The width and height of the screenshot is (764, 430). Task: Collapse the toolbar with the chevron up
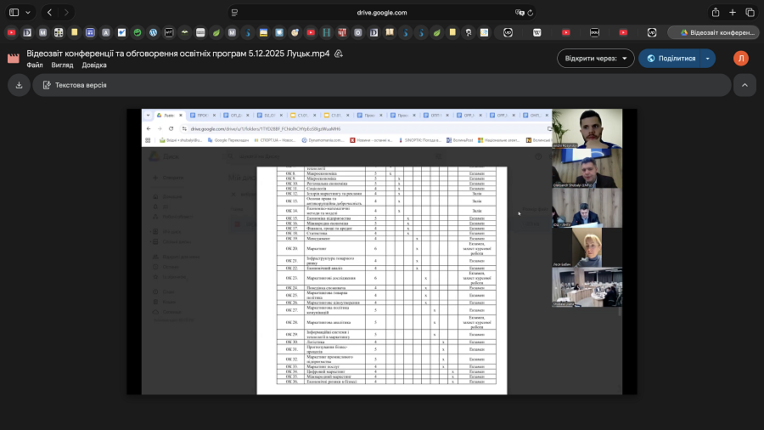[744, 85]
